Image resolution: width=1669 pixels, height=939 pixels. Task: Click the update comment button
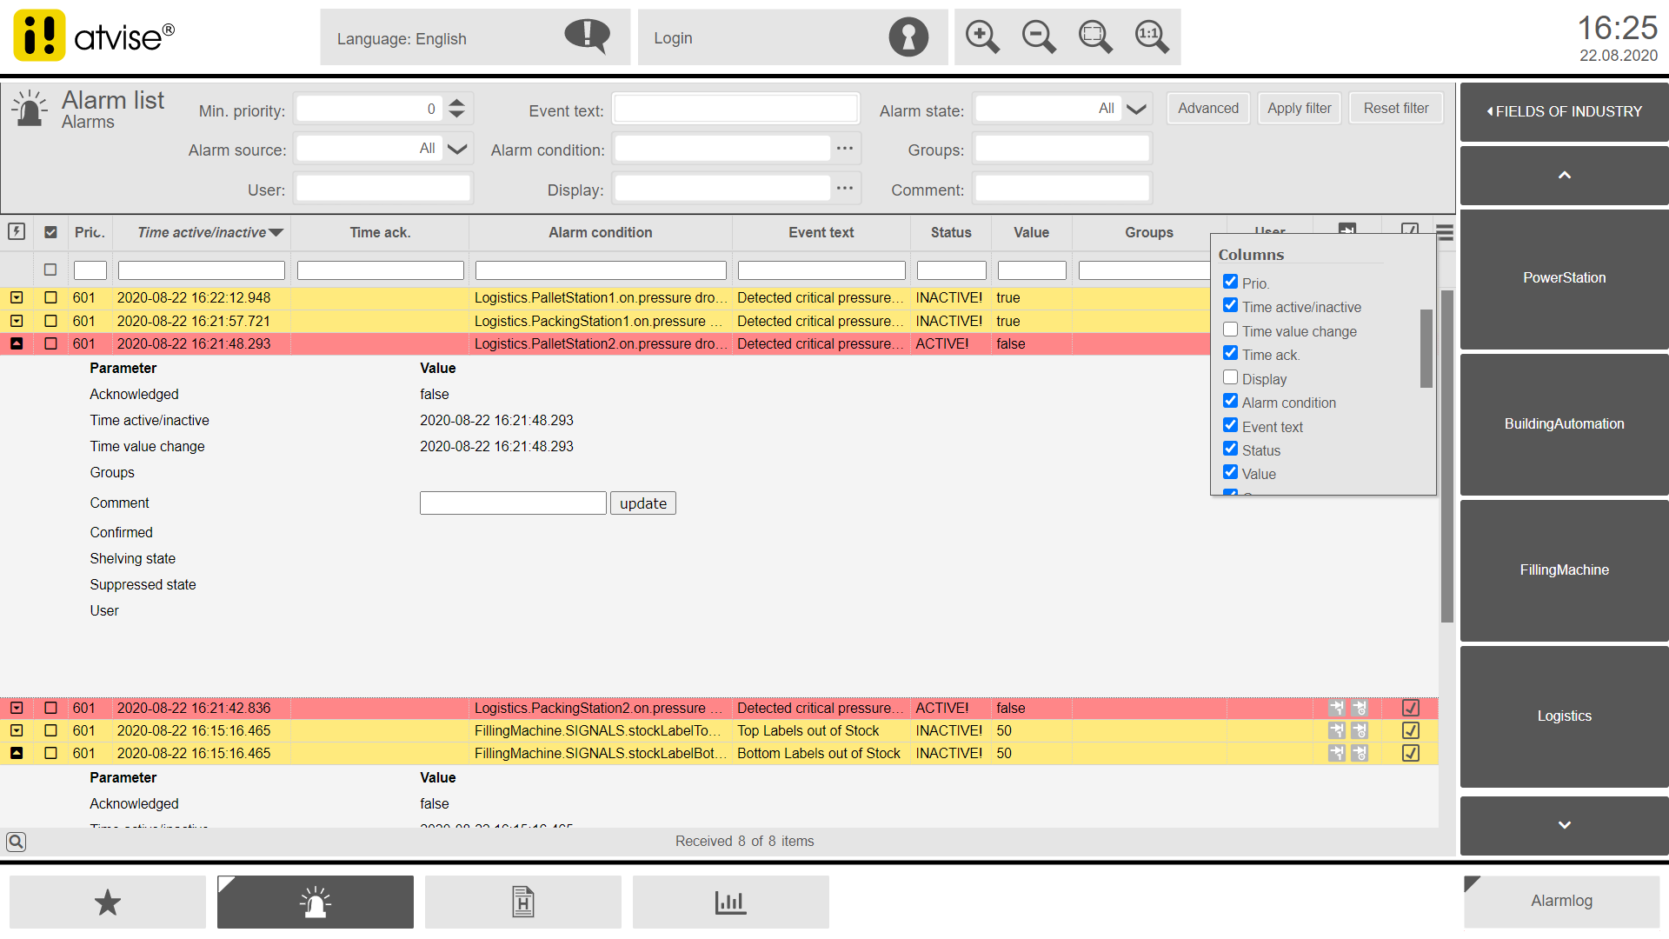click(643, 503)
